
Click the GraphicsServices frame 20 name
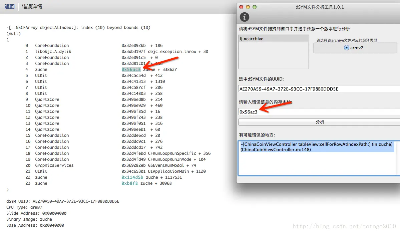54,165
